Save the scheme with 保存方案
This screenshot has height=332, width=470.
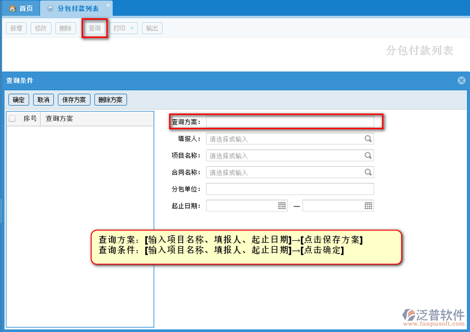pos(74,100)
